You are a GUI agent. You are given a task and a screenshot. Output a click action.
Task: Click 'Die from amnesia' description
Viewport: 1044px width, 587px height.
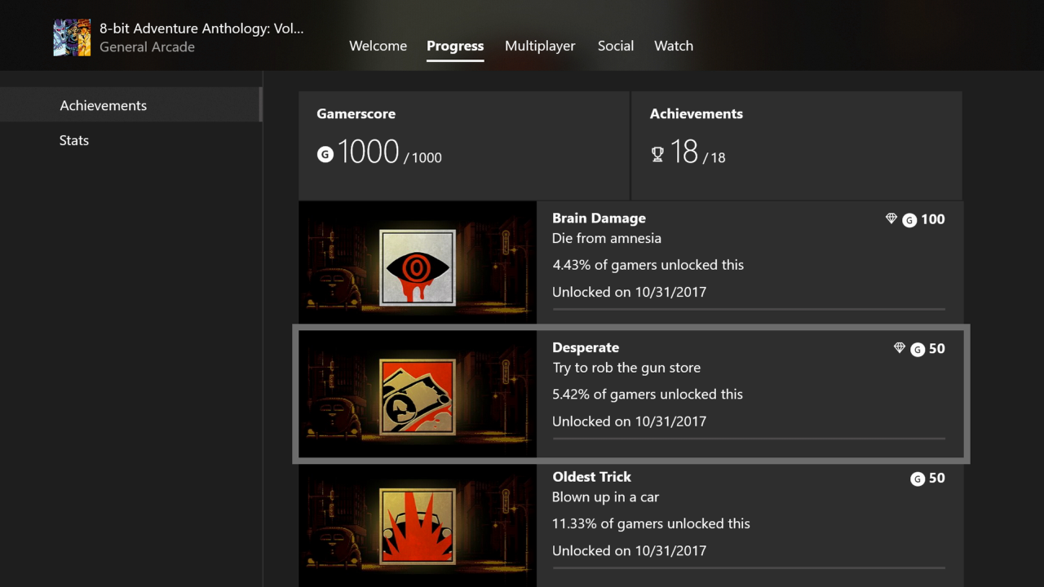[607, 238]
